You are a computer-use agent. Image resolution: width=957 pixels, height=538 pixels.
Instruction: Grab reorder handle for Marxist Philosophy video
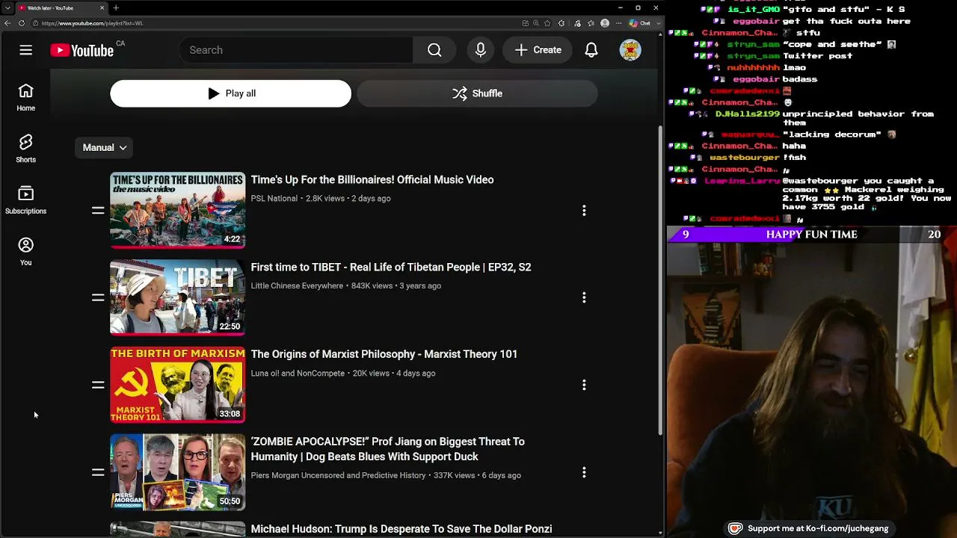(98, 385)
